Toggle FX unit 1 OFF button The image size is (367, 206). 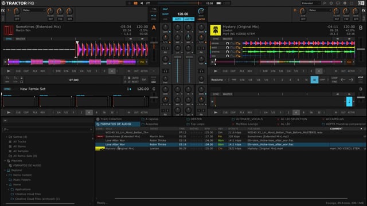tap(17, 19)
